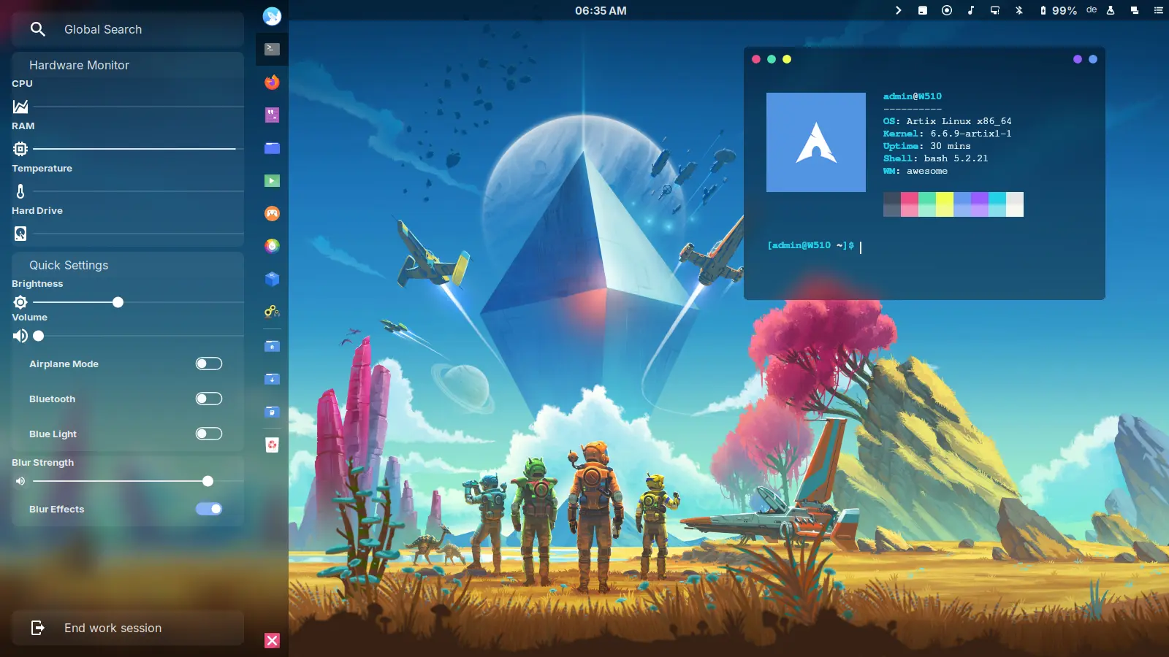Click the Artix logo image in terminal
The height and width of the screenshot is (657, 1169).
point(816,142)
